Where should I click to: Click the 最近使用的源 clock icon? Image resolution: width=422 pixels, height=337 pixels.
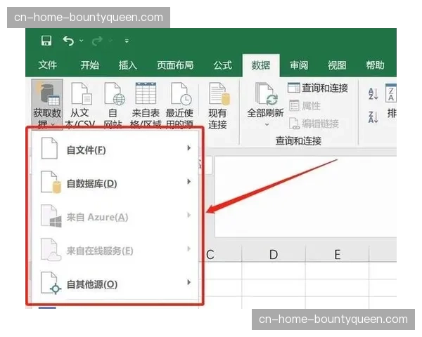click(181, 94)
